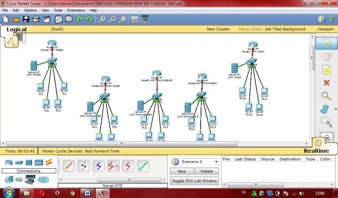This screenshot has height=198, width=338.
Task: Click Set Tiled Background
Action: (285, 29)
